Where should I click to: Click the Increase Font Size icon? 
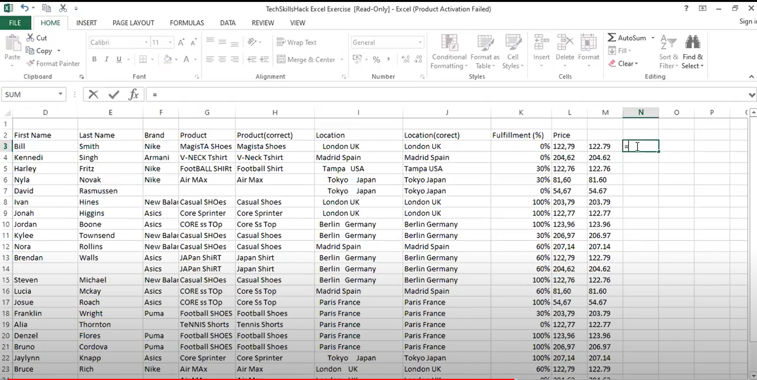pyautogui.click(x=181, y=42)
